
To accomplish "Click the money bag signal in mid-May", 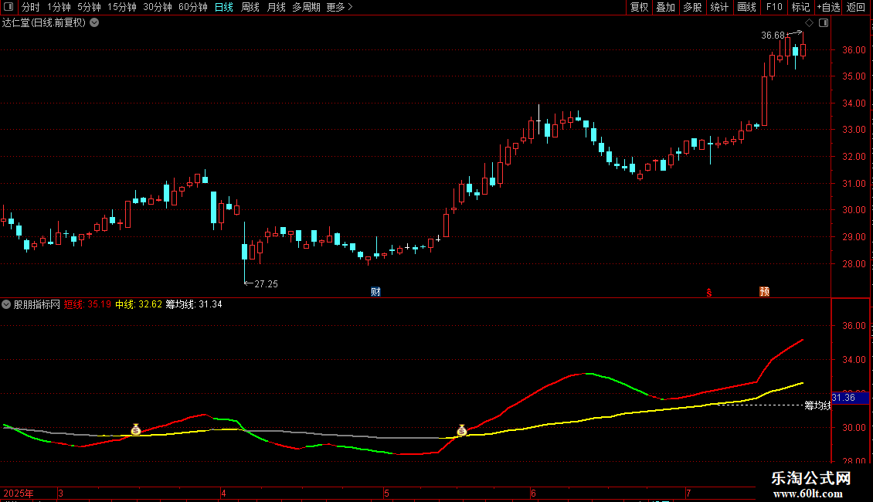I will point(461,429).
